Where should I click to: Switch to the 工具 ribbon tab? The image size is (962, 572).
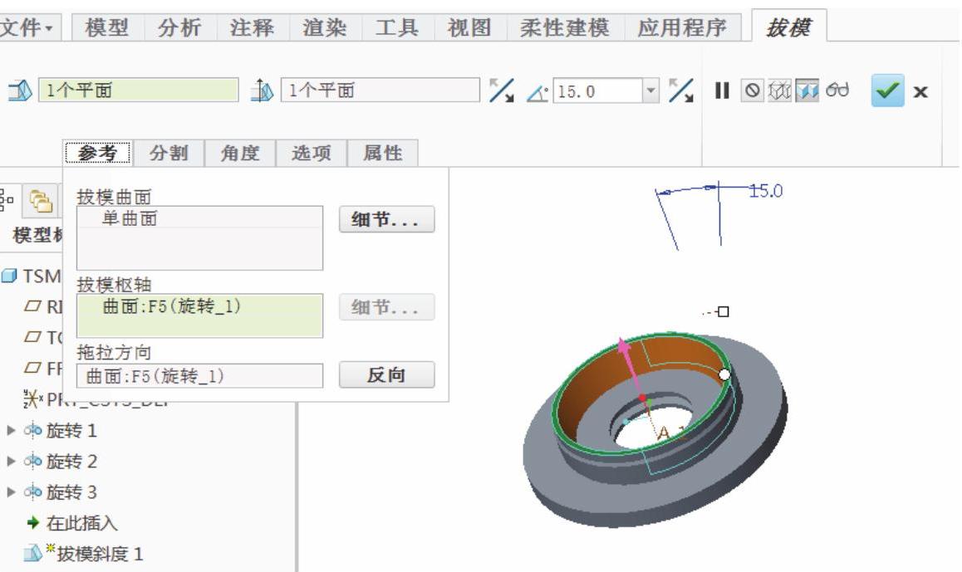[x=397, y=27]
